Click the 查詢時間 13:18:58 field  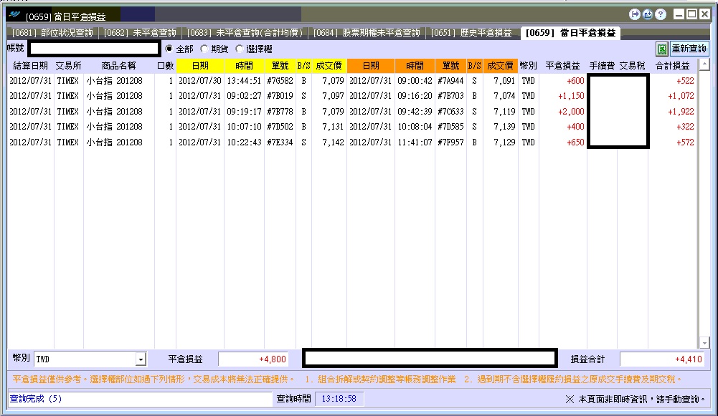(339, 399)
